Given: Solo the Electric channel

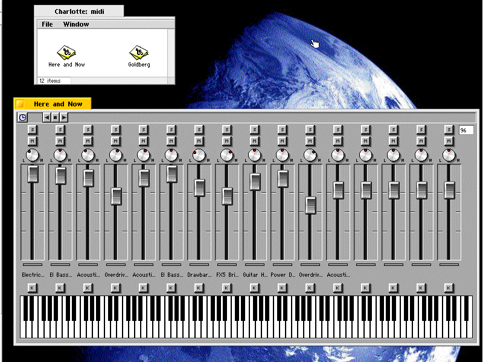Looking at the screenshot, I should coord(33,129).
